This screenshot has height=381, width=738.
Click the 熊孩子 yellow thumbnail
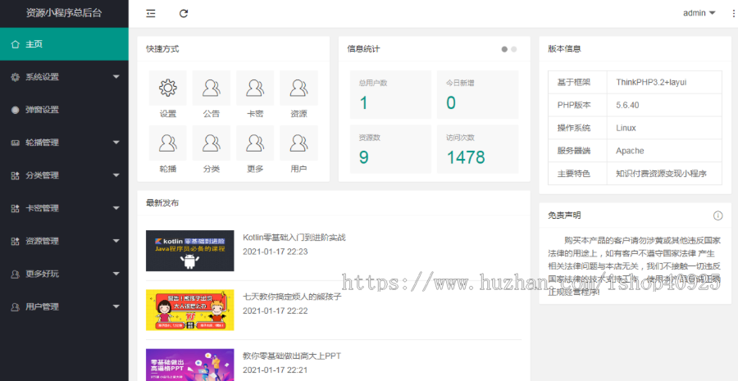189,310
